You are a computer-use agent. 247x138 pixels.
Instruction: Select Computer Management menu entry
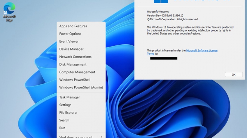(77, 72)
